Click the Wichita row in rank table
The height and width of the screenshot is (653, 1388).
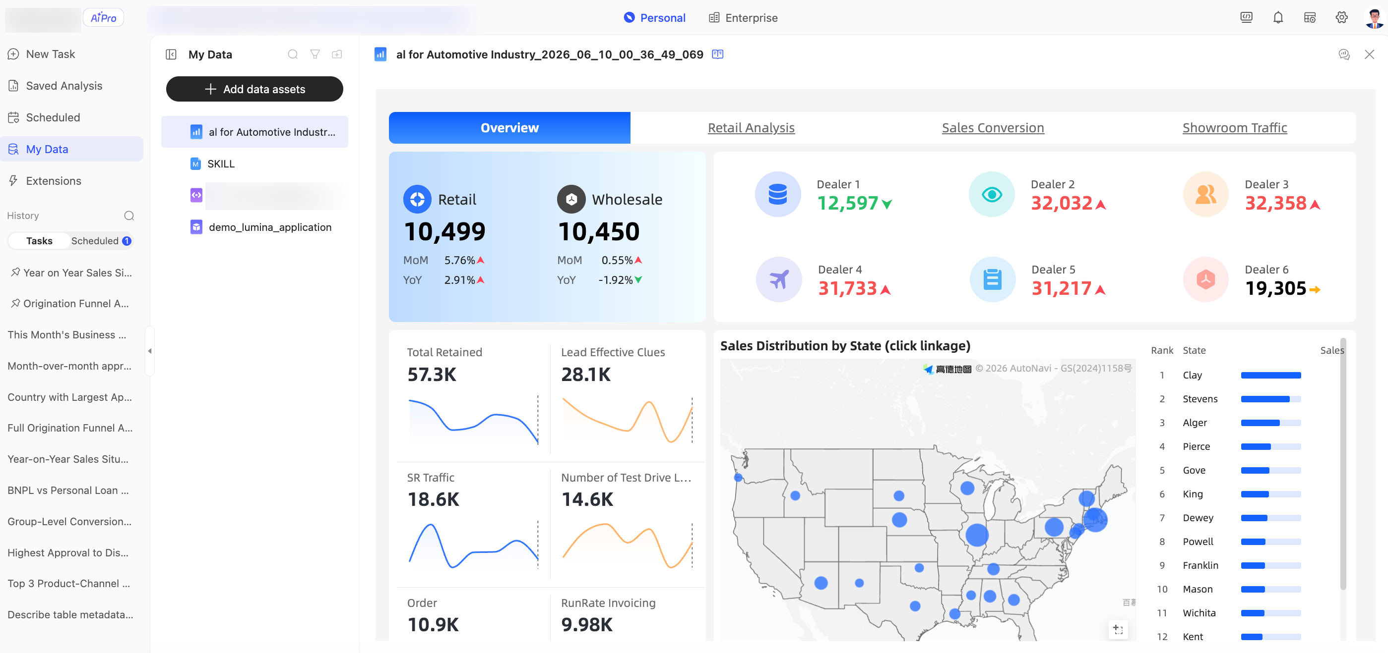click(x=1245, y=613)
